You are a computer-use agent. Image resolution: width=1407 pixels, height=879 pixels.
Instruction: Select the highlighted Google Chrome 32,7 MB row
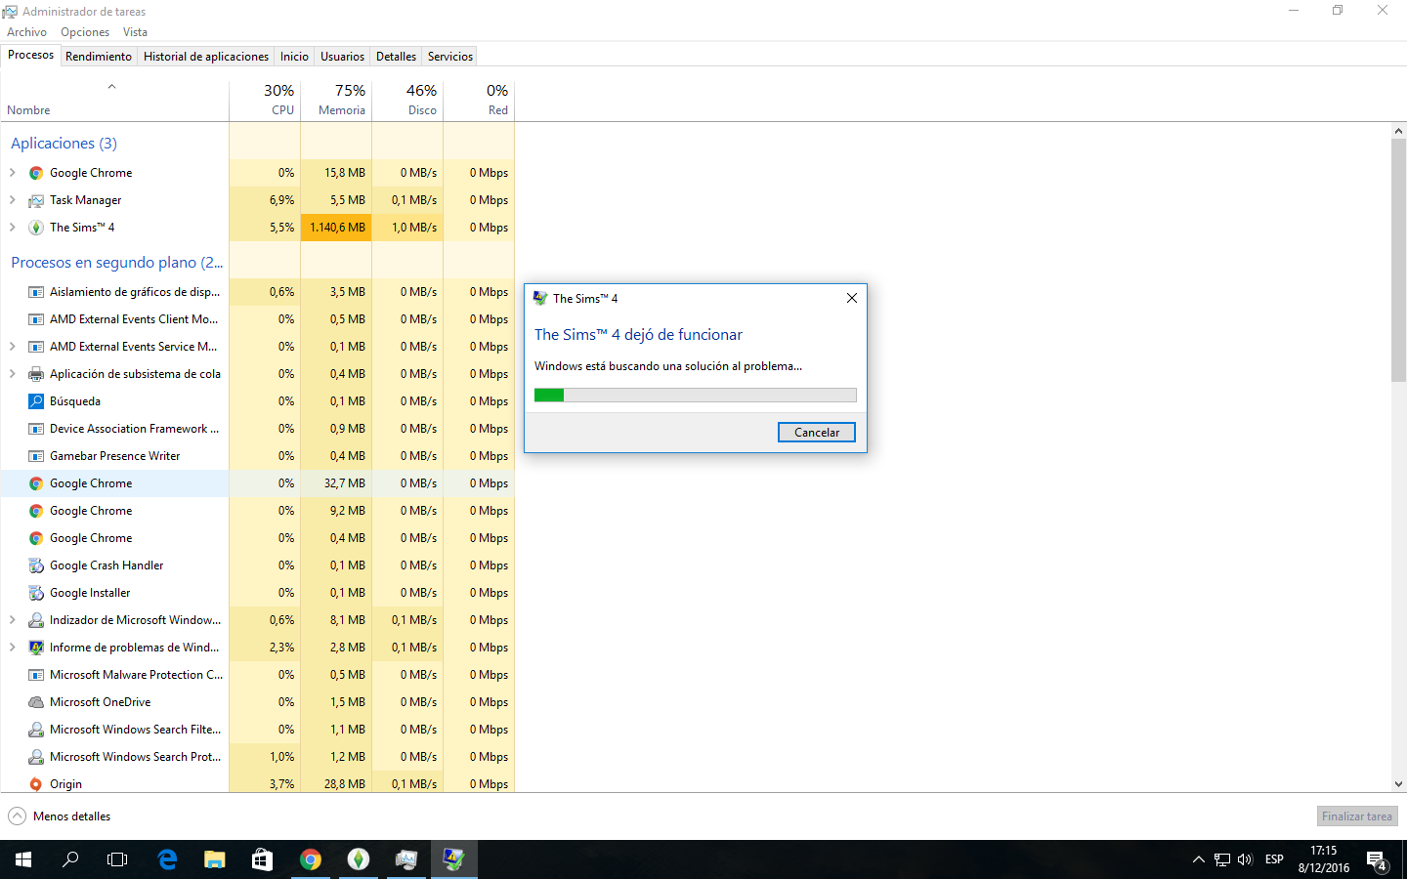point(257,483)
